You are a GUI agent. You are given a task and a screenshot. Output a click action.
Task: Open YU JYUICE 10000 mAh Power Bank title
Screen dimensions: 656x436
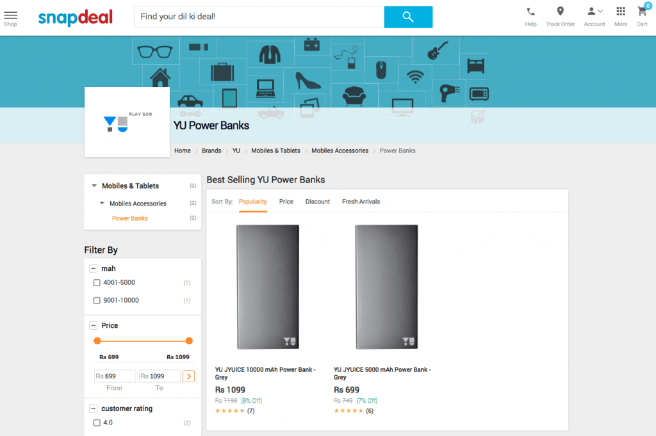(x=265, y=373)
